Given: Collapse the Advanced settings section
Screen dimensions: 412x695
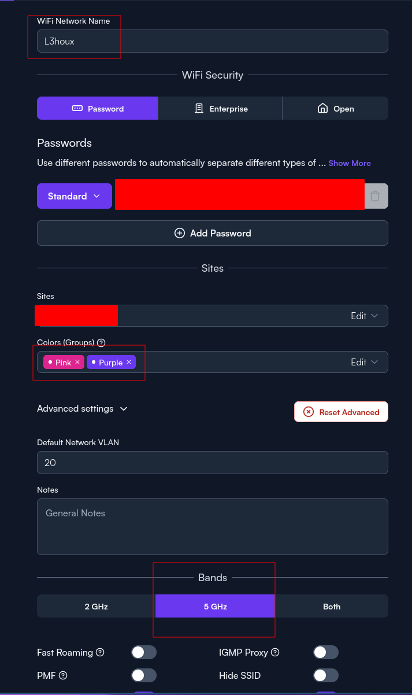Looking at the screenshot, I should click(82, 408).
